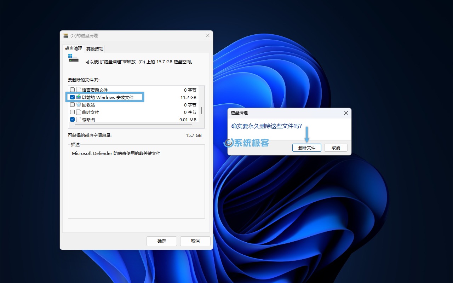Enable the 临时文件 checkbox
The image size is (453, 283).
(72, 112)
